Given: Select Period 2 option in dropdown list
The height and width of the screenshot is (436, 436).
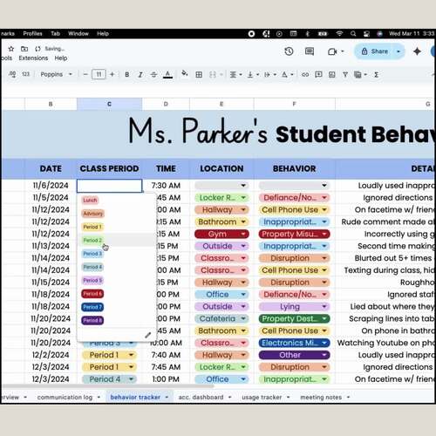Looking at the screenshot, I should coord(92,241).
